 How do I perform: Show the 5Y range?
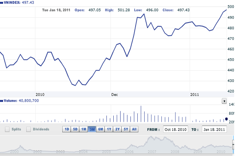[x=126, y=129]
